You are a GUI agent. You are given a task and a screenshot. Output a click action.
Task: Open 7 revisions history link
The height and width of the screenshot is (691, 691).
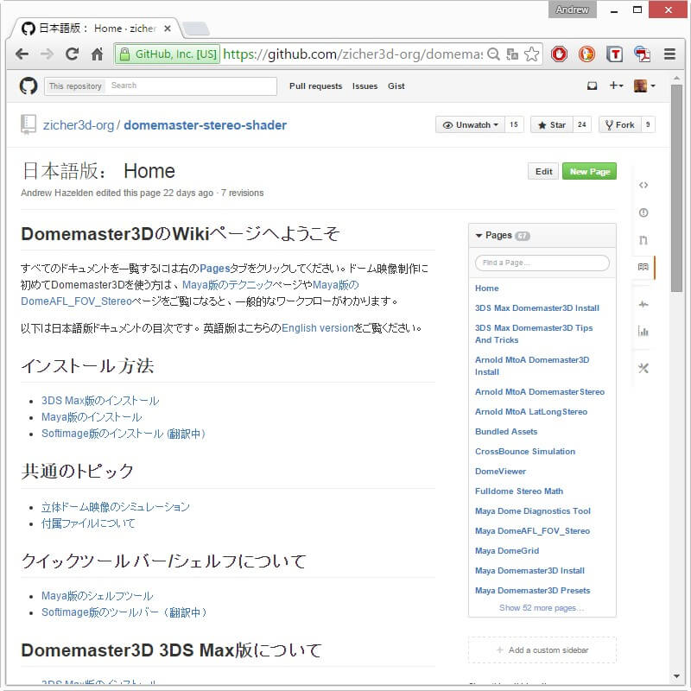click(x=243, y=193)
